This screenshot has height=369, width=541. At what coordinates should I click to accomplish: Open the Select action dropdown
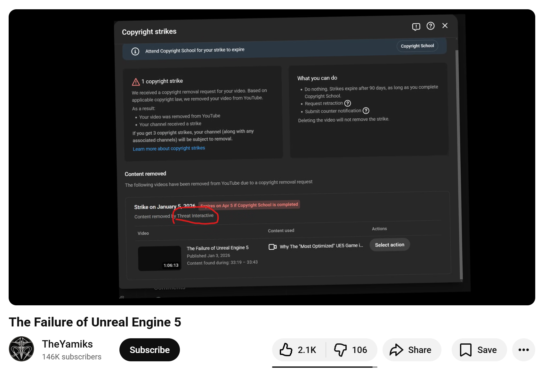pyautogui.click(x=390, y=245)
